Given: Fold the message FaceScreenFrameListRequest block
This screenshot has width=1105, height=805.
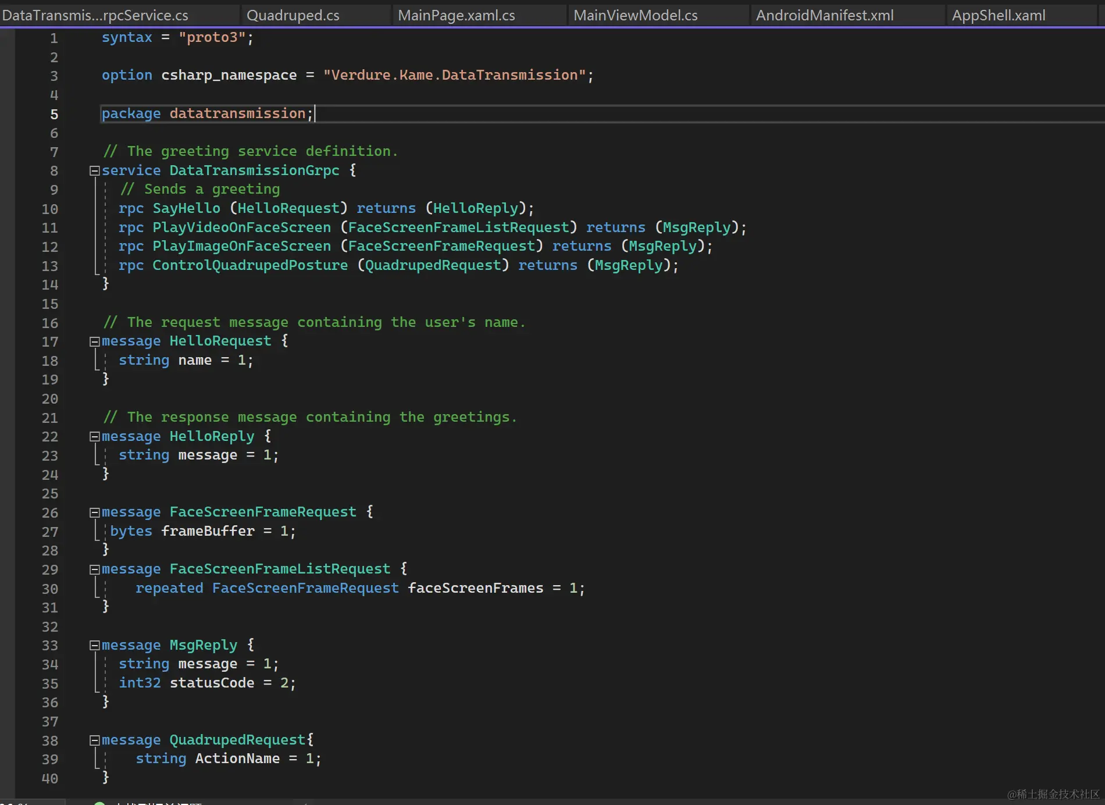Looking at the screenshot, I should coord(94,569).
